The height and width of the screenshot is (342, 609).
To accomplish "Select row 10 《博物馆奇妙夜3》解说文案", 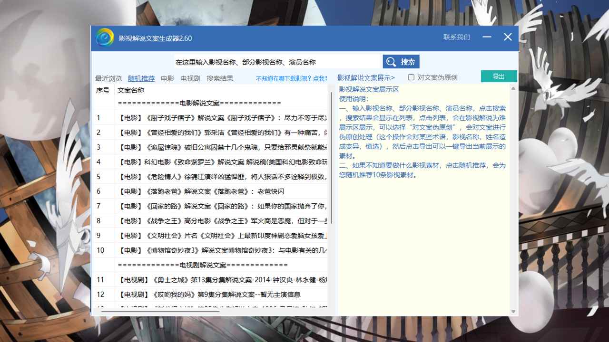I will point(210,250).
